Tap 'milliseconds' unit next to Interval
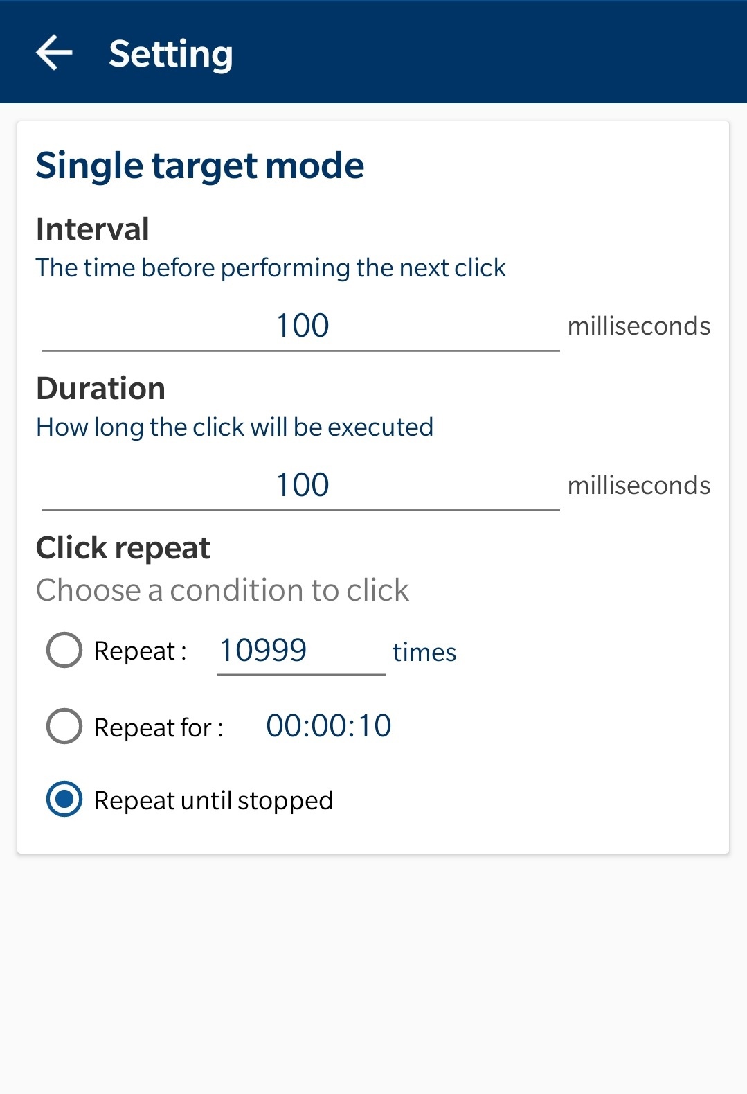The image size is (747, 1094). (x=638, y=326)
